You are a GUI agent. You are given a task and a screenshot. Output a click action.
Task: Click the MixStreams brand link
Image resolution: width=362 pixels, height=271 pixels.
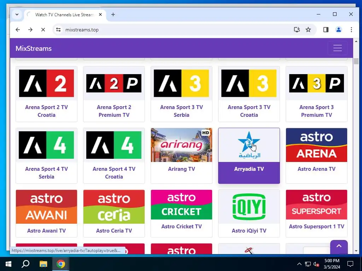pos(34,48)
